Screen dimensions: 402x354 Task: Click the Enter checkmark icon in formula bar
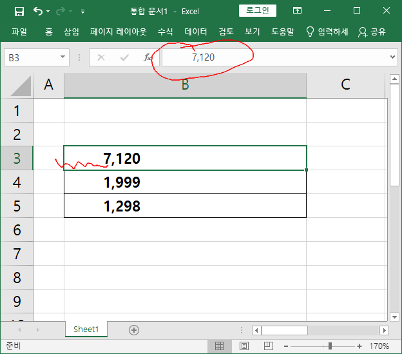pos(124,57)
